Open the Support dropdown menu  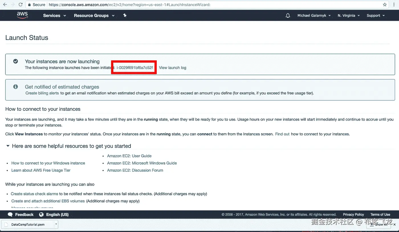point(376,15)
